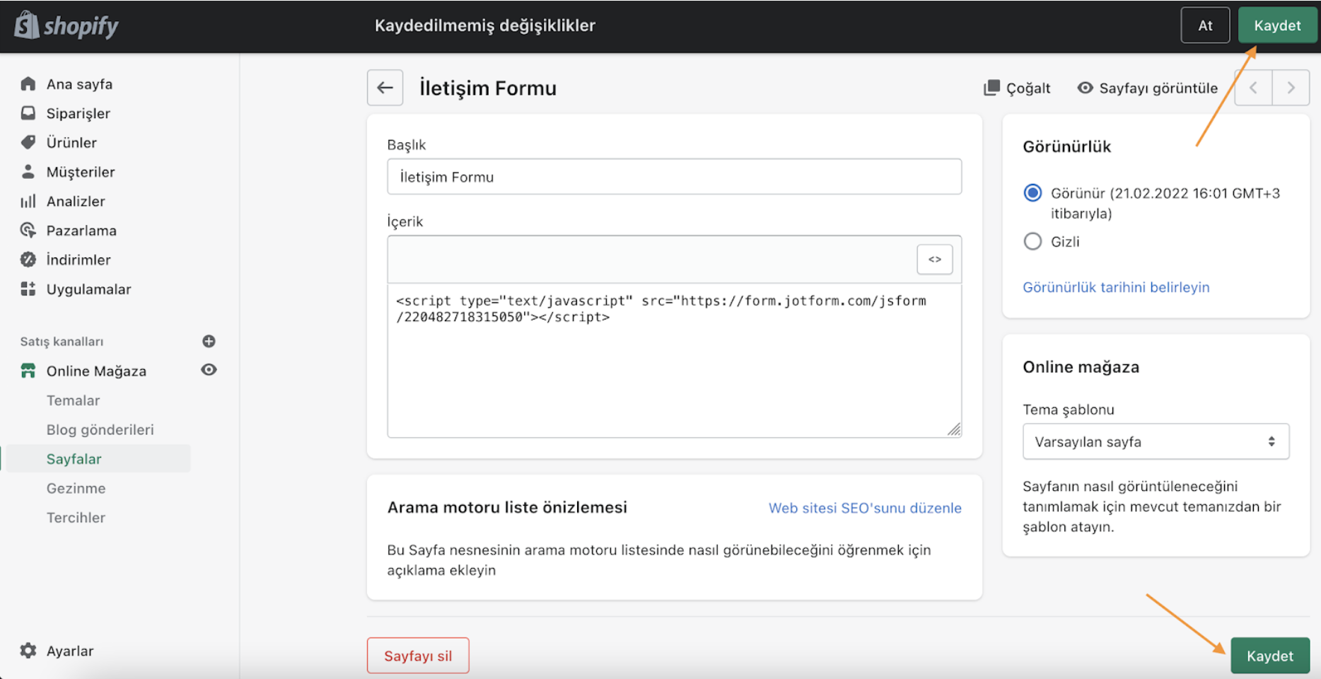Click the top bar Kaydet button
The width and height of the screenshot is (1321, 679).
[1277, 25]
